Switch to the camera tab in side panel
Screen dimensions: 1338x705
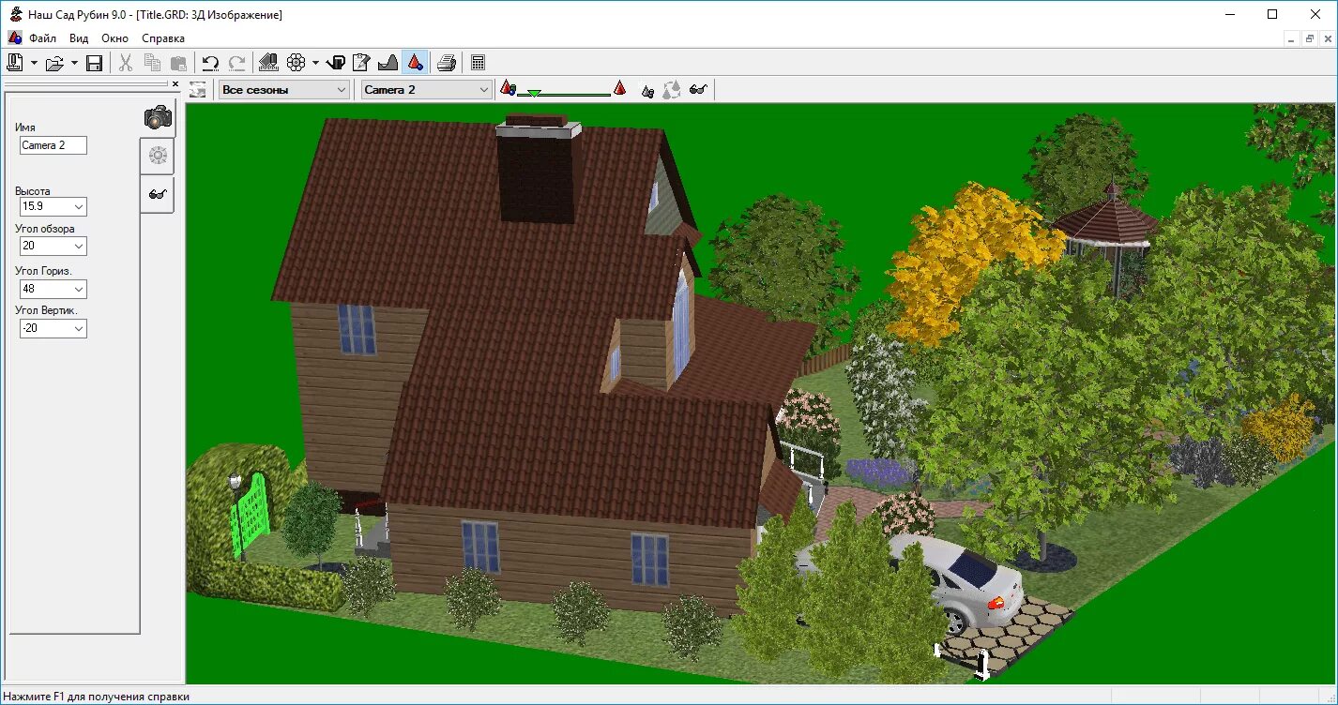158,118
